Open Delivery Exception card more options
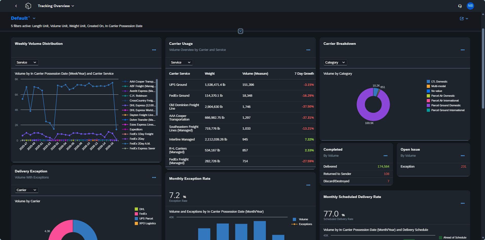This screenshot has height=240, width=485. point(154,177)
